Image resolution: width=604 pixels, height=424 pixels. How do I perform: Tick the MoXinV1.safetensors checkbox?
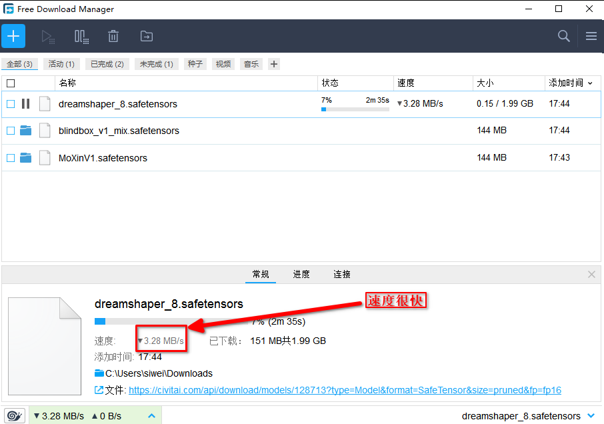[11, 158]
